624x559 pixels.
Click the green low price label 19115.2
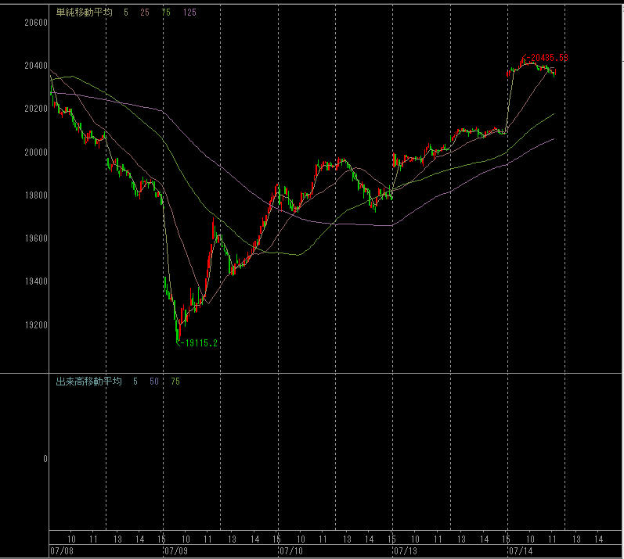(199, 343)
